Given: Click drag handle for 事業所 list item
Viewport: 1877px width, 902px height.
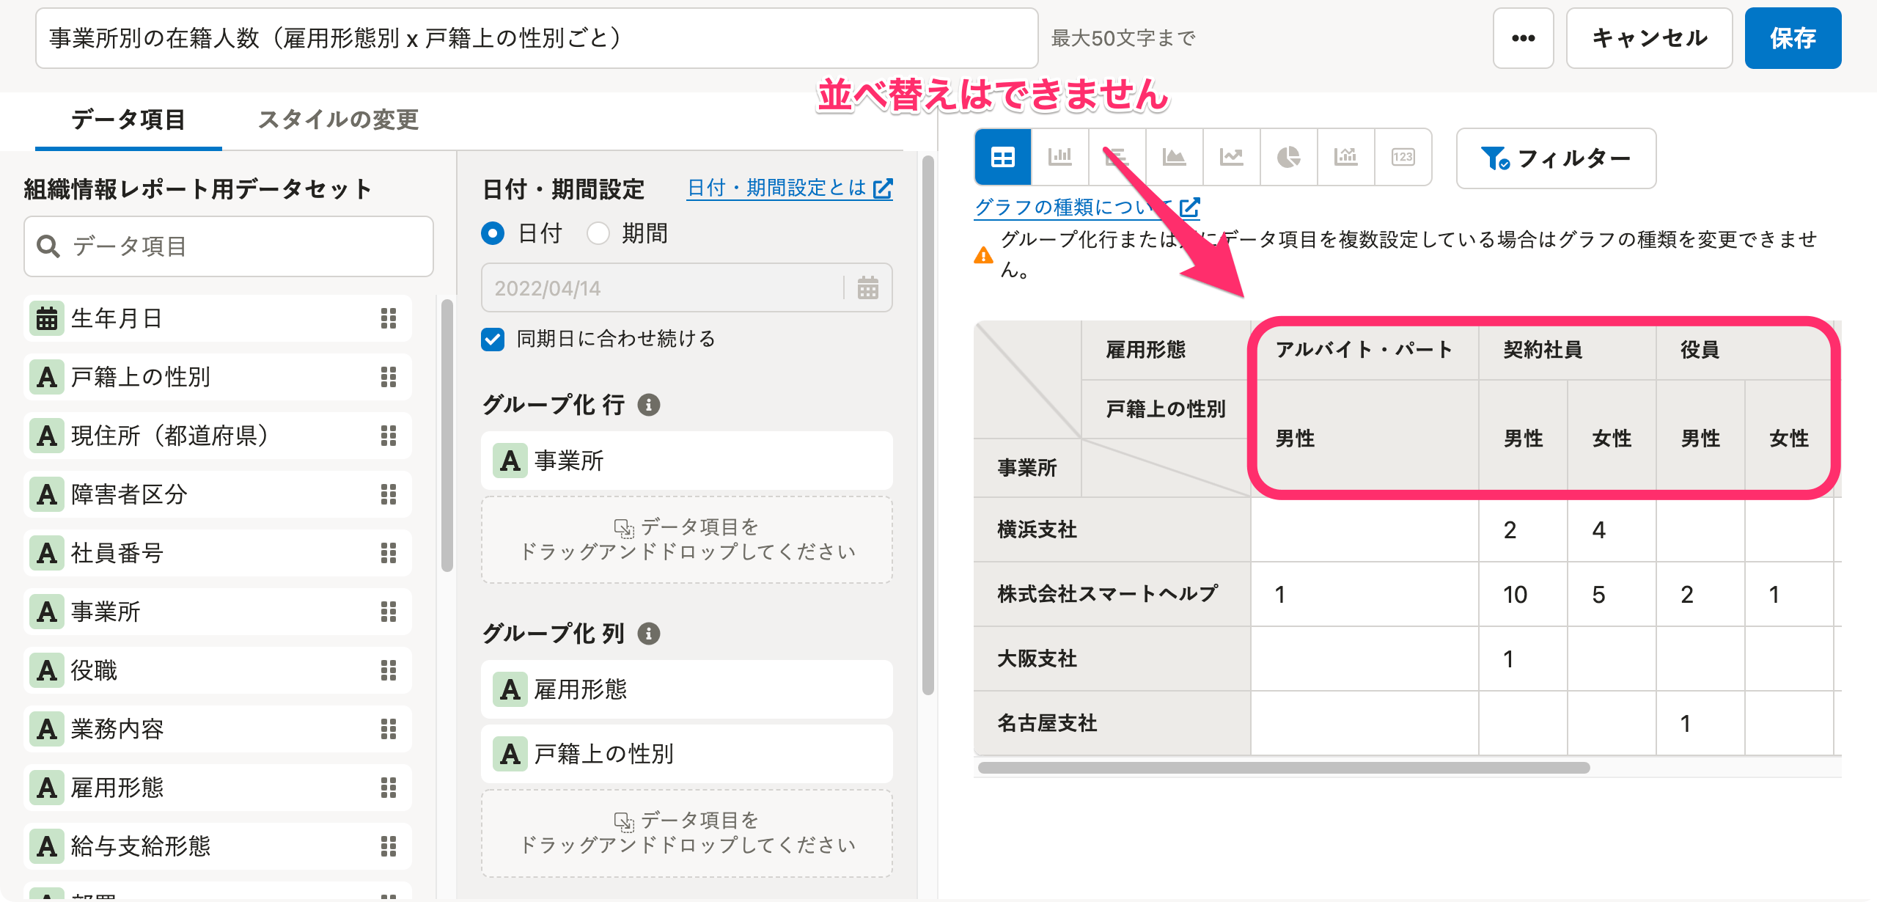Looking at the screenshot, I should point(389,612).
